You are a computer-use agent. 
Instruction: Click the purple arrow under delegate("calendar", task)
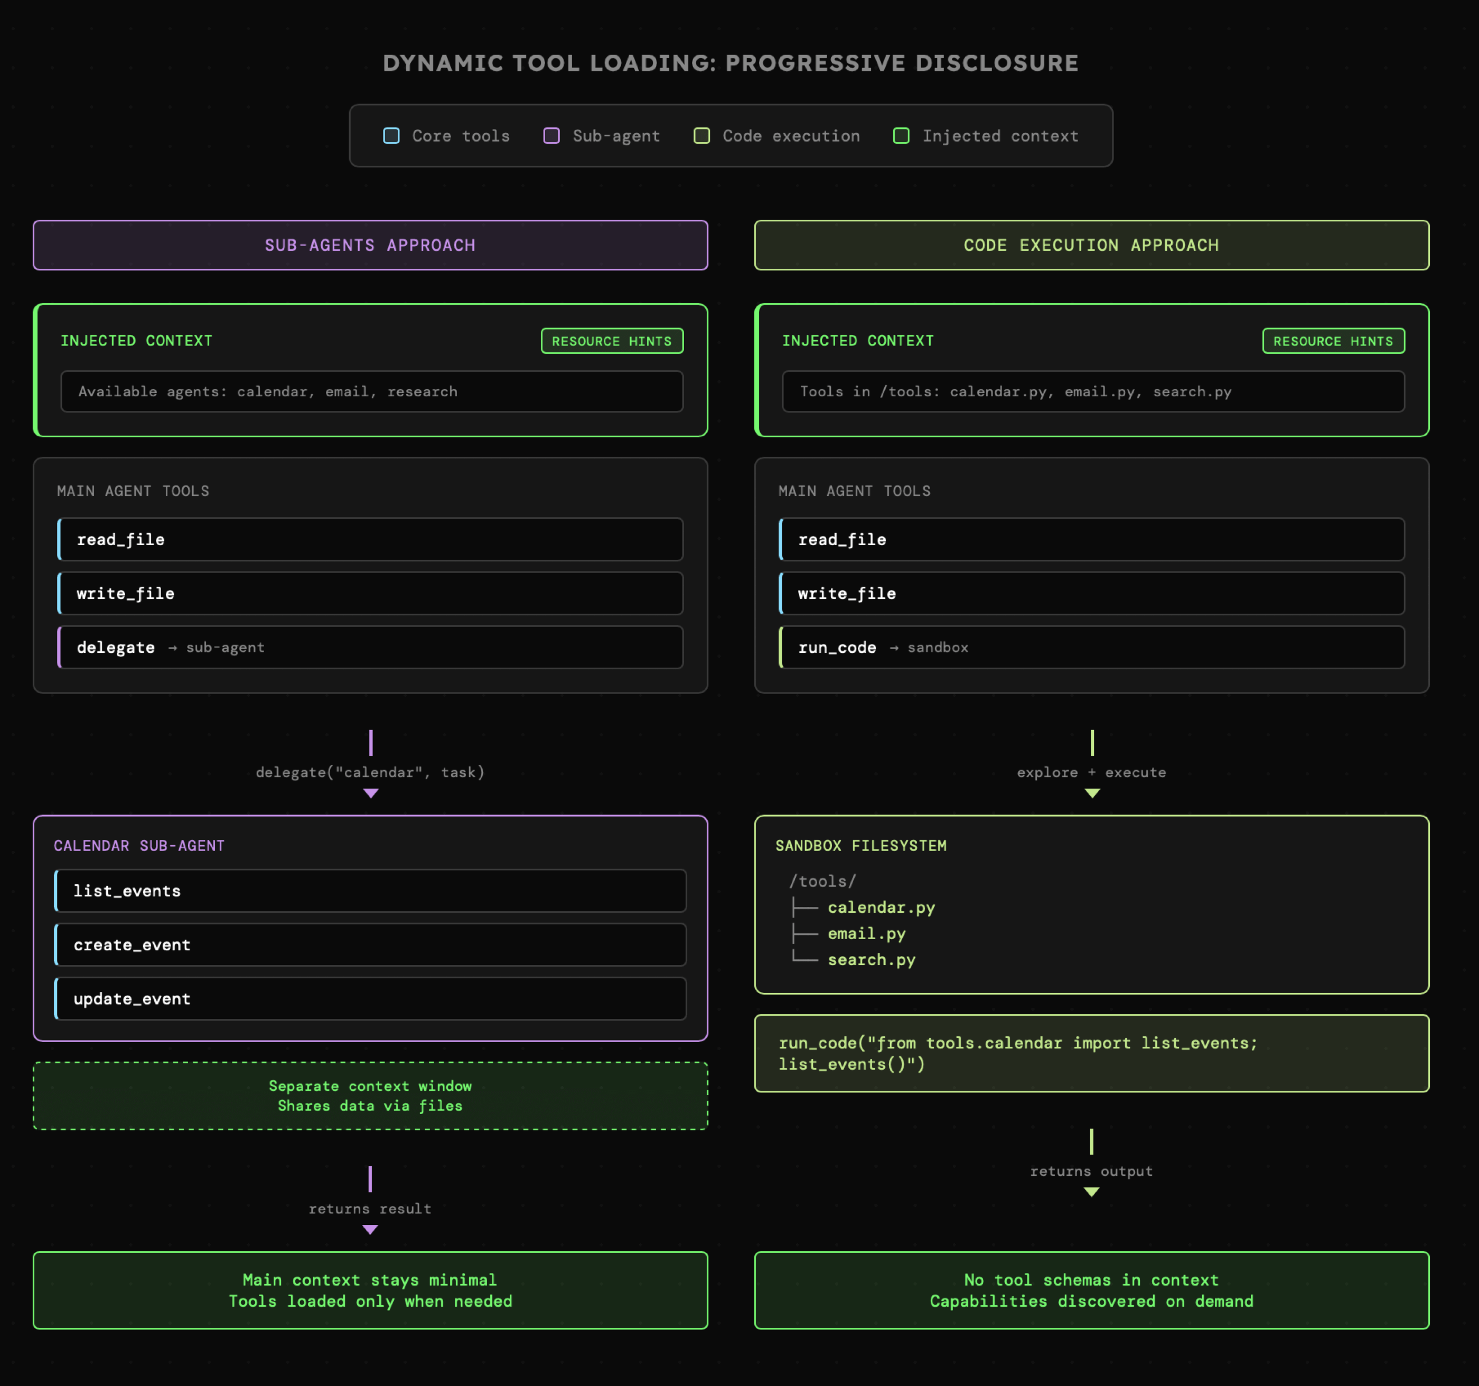(370, 793)
